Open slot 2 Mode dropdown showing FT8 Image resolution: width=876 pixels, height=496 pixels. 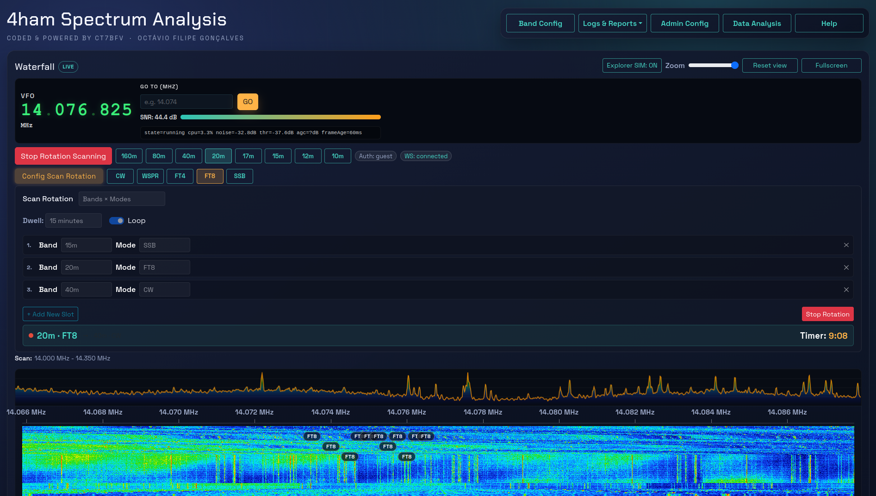coord(165,267)
